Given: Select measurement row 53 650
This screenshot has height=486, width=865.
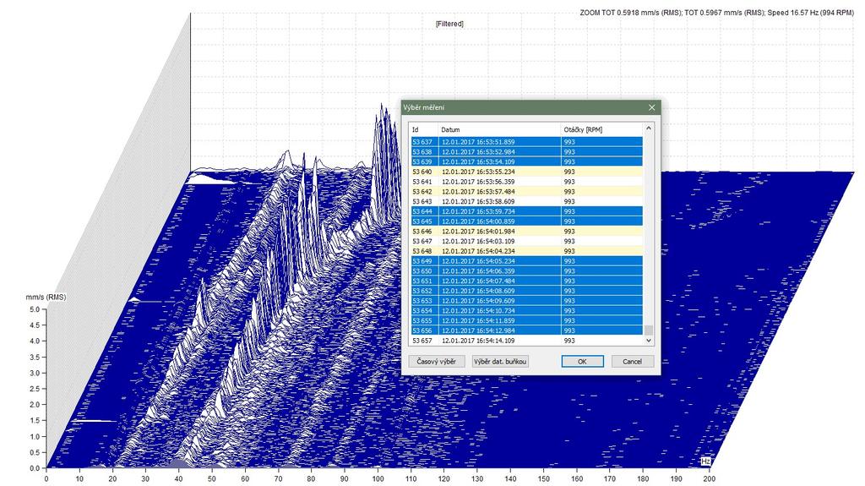Looking at the screenshot, I should point(527,271).
